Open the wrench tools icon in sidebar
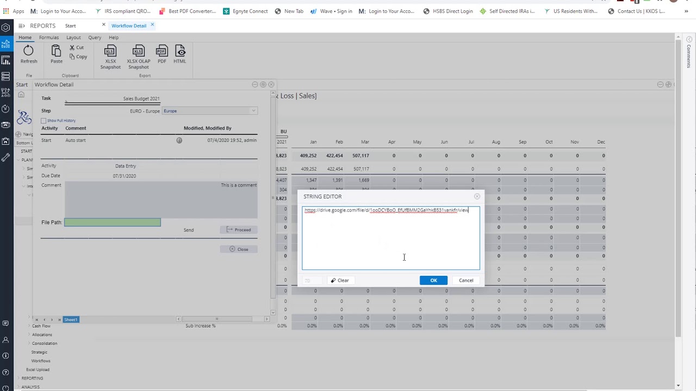696x391 pixels. pyautogui.click(x=6, y=157)
